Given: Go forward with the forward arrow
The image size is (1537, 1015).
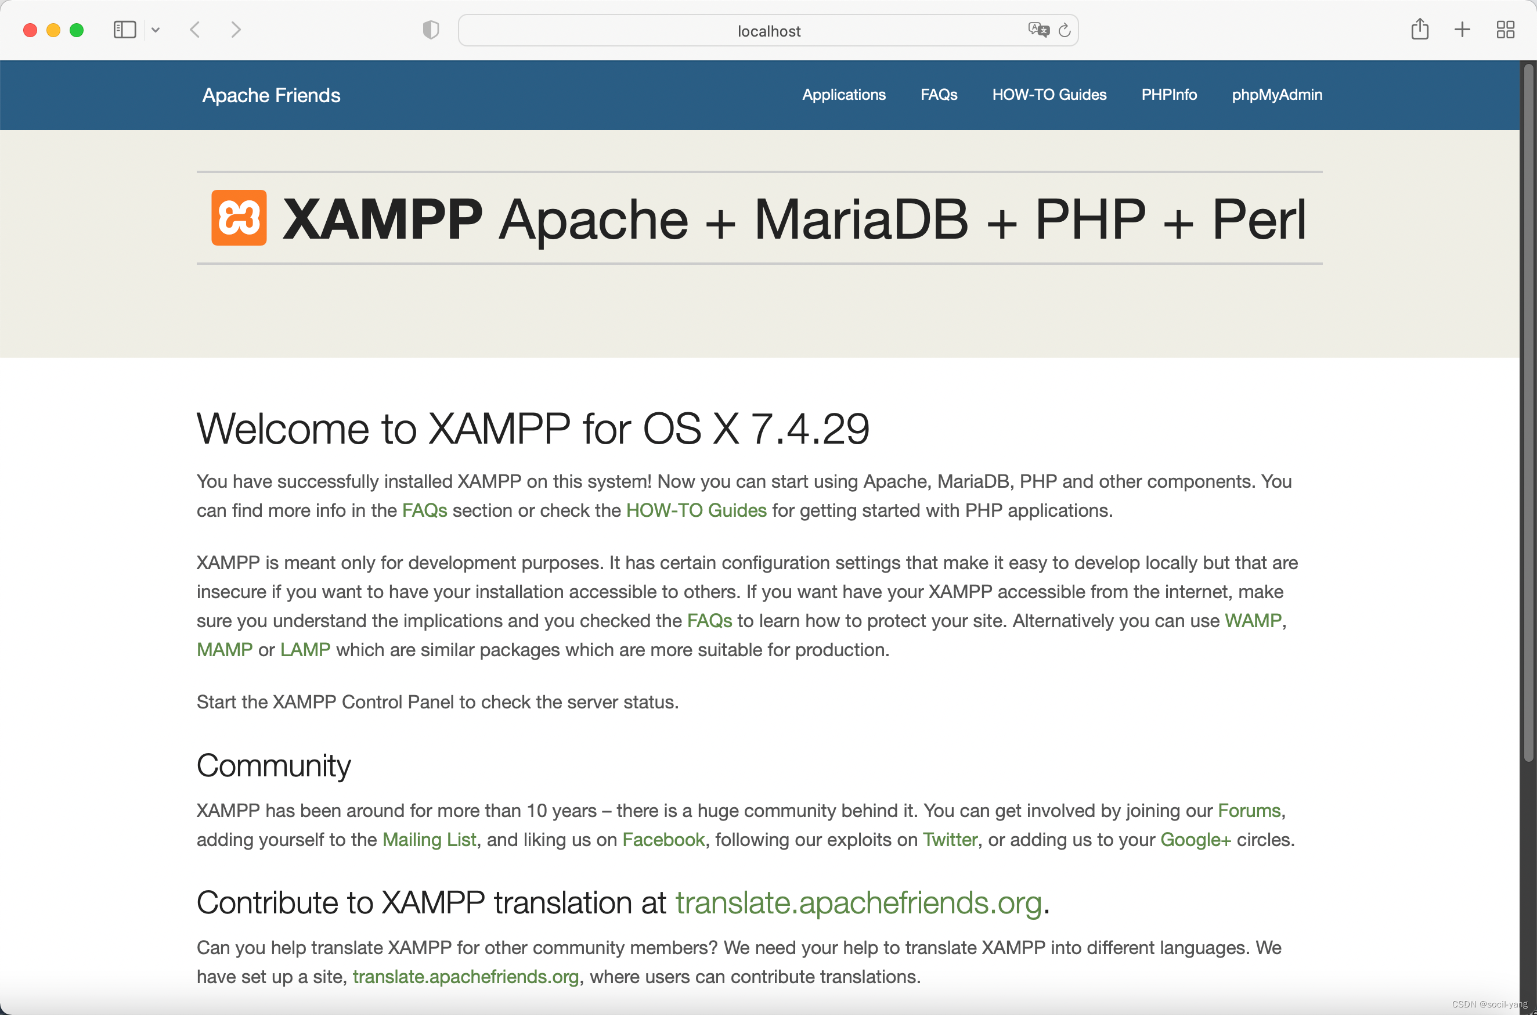Looking at the screenshot, I should point(236,30).
